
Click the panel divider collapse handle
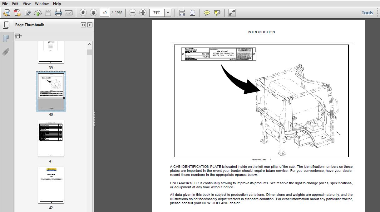point(95,119)
